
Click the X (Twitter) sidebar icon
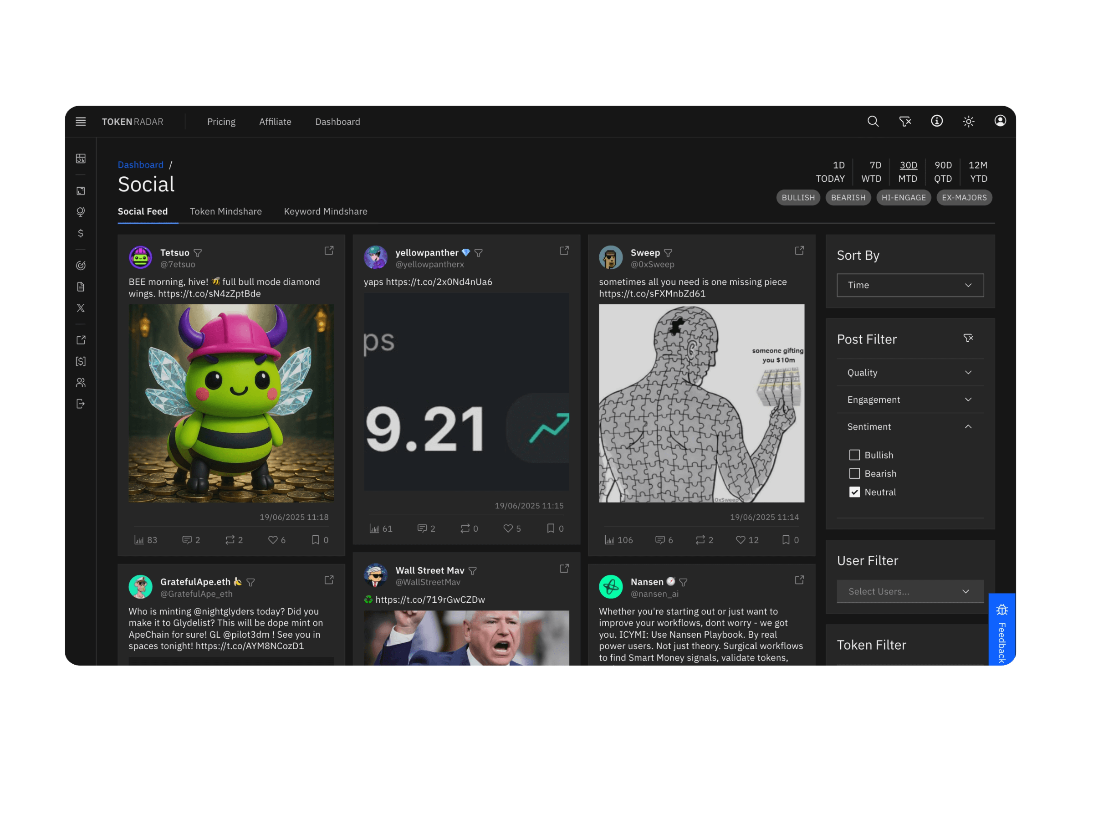[81, 308]
